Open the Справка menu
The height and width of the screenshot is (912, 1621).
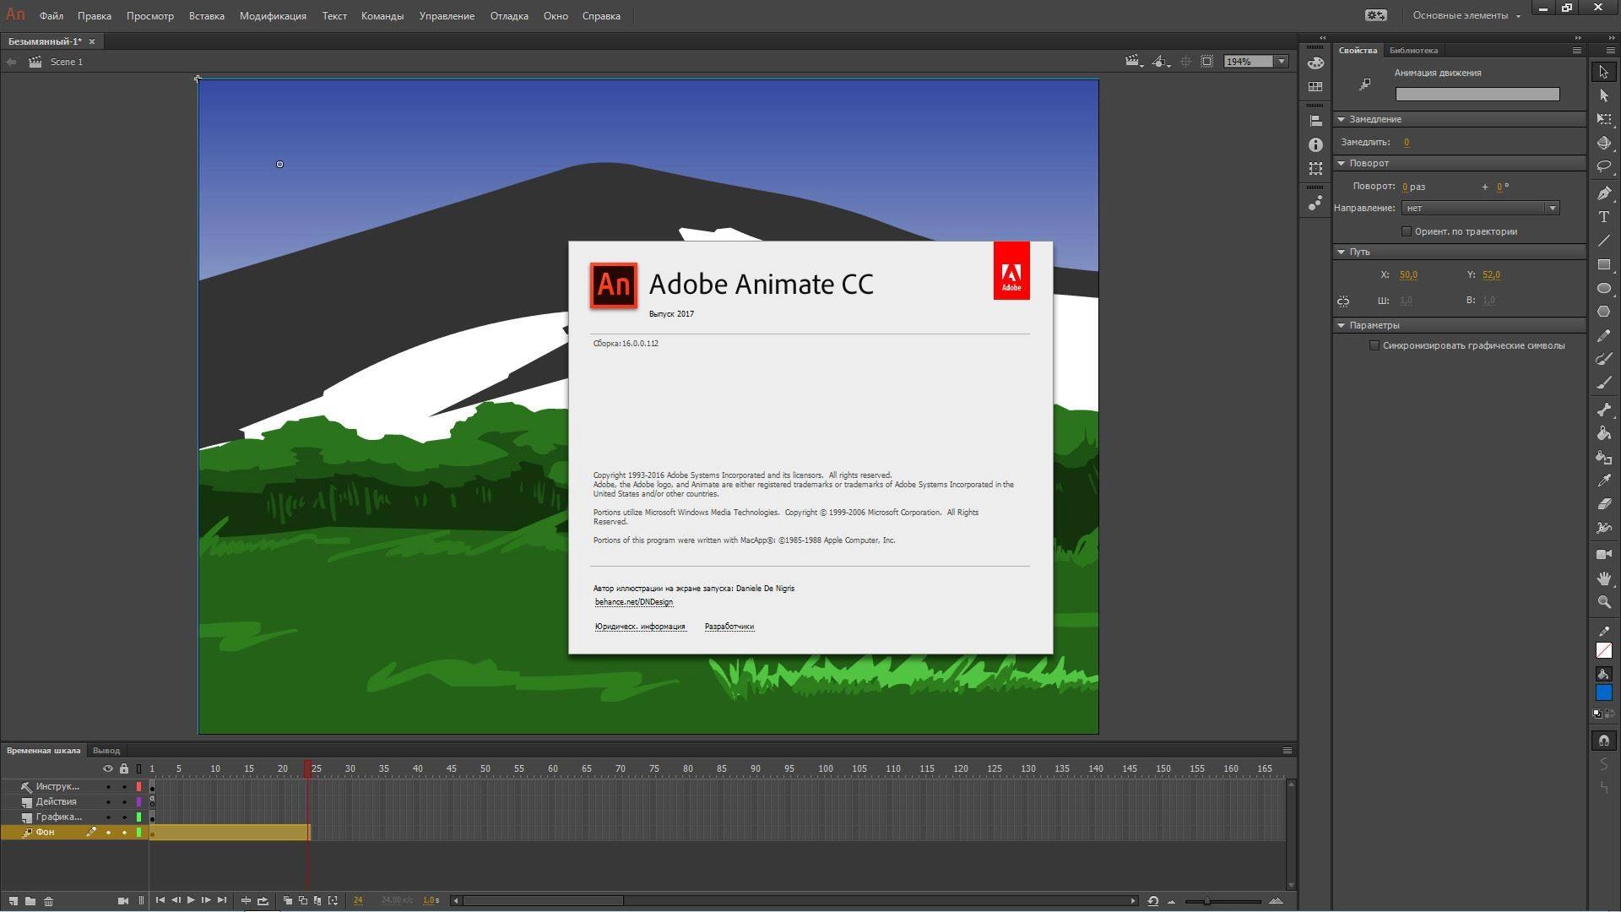[601, 16]
